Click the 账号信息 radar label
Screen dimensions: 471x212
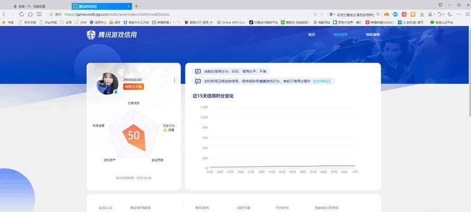[x=99, y=126]
